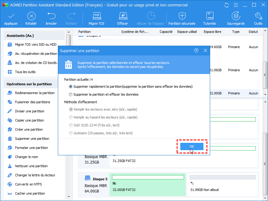Screen dimensions: 268x201
Task: Open As. récupération de partition wizard
Action: (x=32, y=54)
